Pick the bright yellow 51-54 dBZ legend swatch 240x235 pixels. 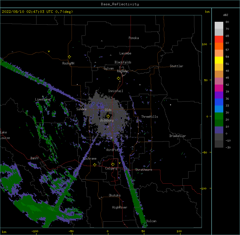(219, 60)
